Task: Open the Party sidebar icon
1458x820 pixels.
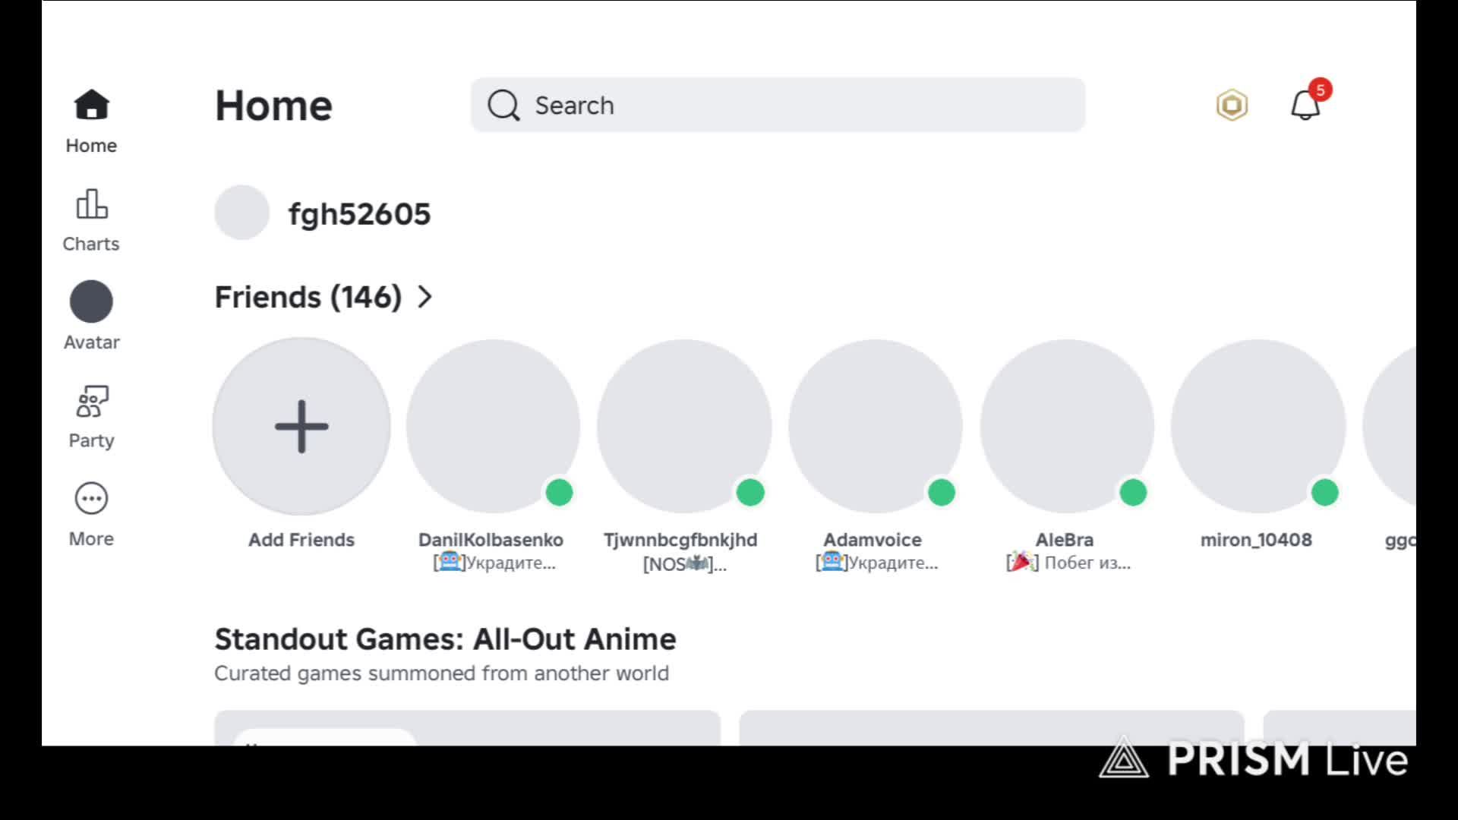Action: click(x=91, y=402)
